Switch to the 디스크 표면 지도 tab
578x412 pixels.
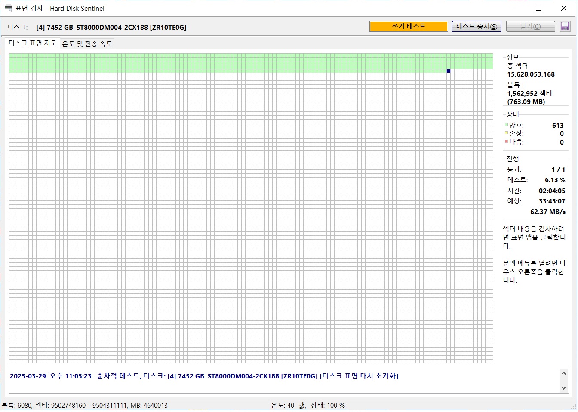pos(33,43)
